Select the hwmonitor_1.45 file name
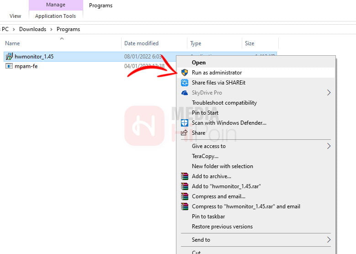Viewport: 356px width, 254px height. click(x=34, y=57)
